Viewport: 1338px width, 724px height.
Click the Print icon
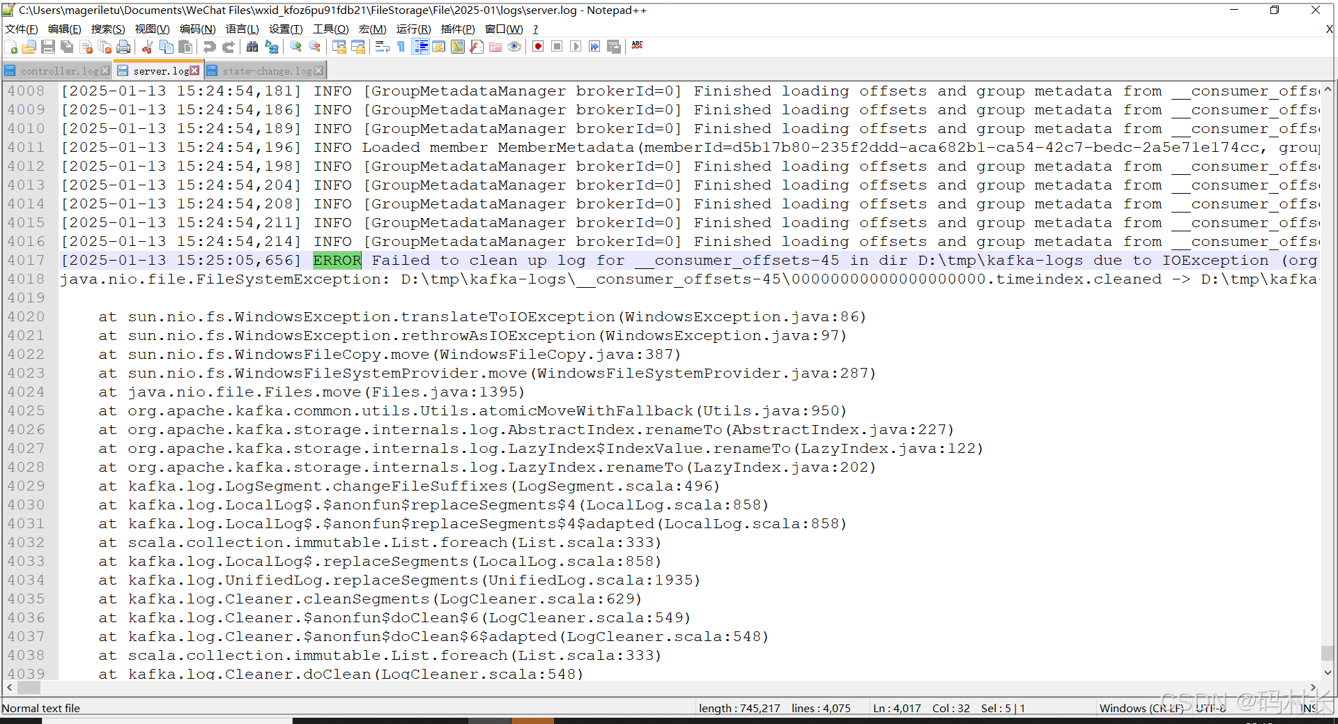click(x=123, y=47)
